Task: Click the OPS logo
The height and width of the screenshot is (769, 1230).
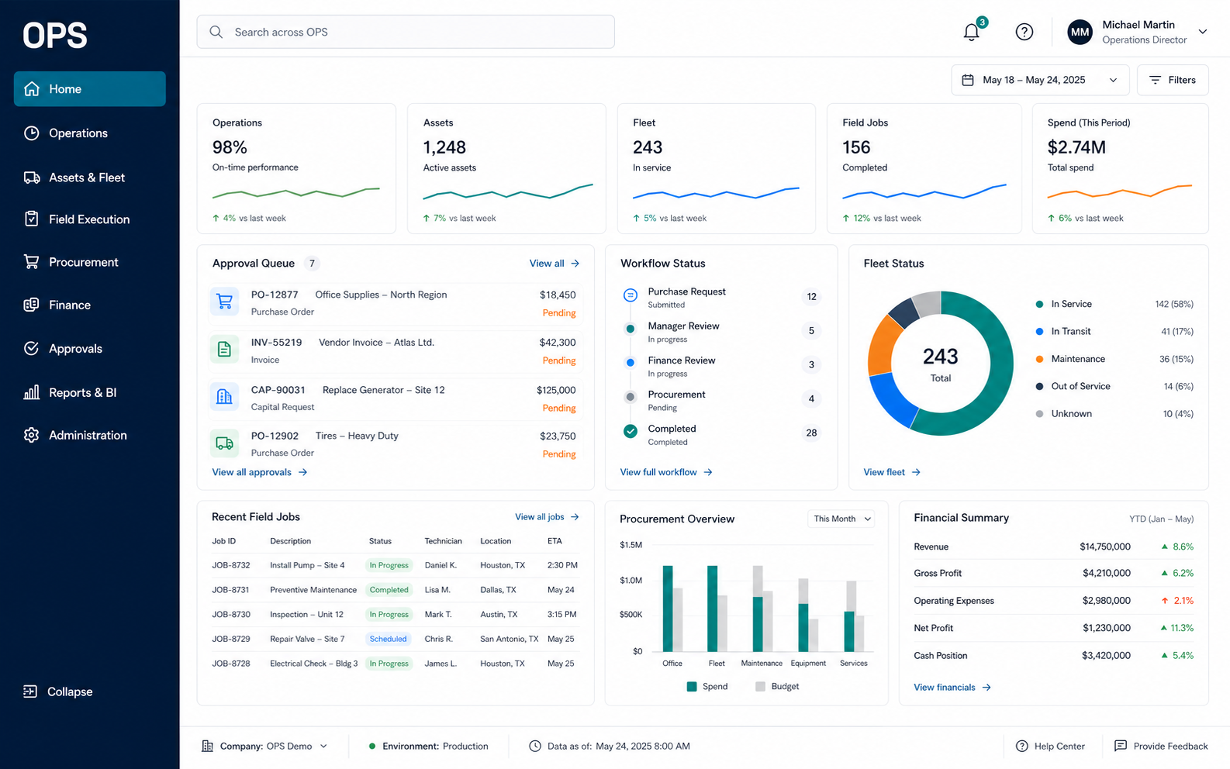Action: [x=55, y=36]
